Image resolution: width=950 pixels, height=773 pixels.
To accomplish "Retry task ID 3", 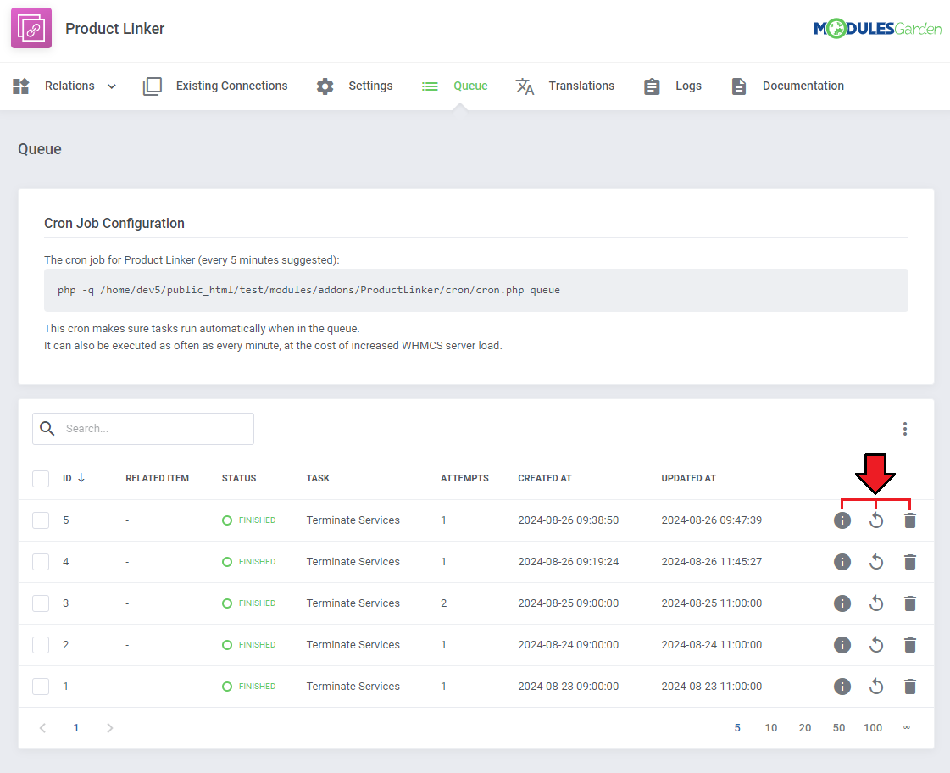I will coord(876,603).
